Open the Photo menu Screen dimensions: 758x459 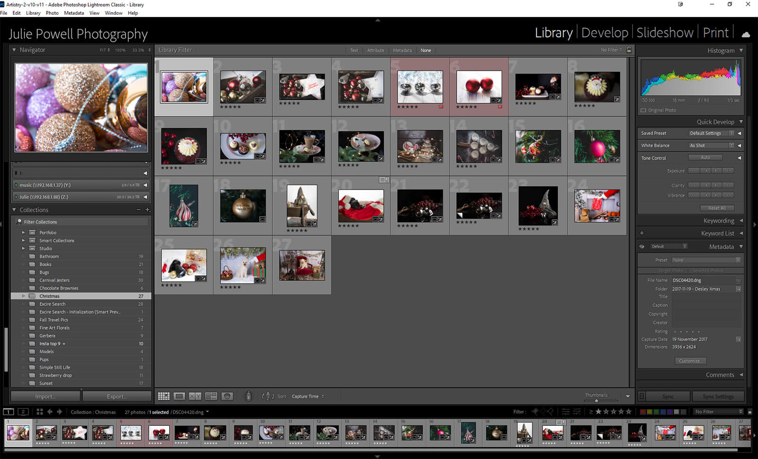coord(52,13)
